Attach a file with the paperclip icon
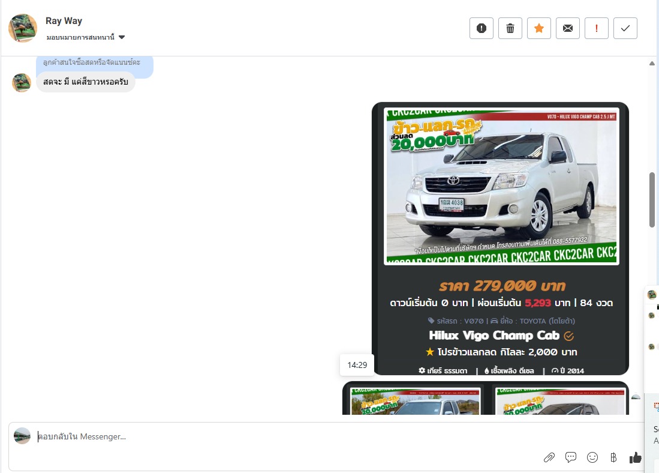Screen dimensions: 659x473 (549, 457)
